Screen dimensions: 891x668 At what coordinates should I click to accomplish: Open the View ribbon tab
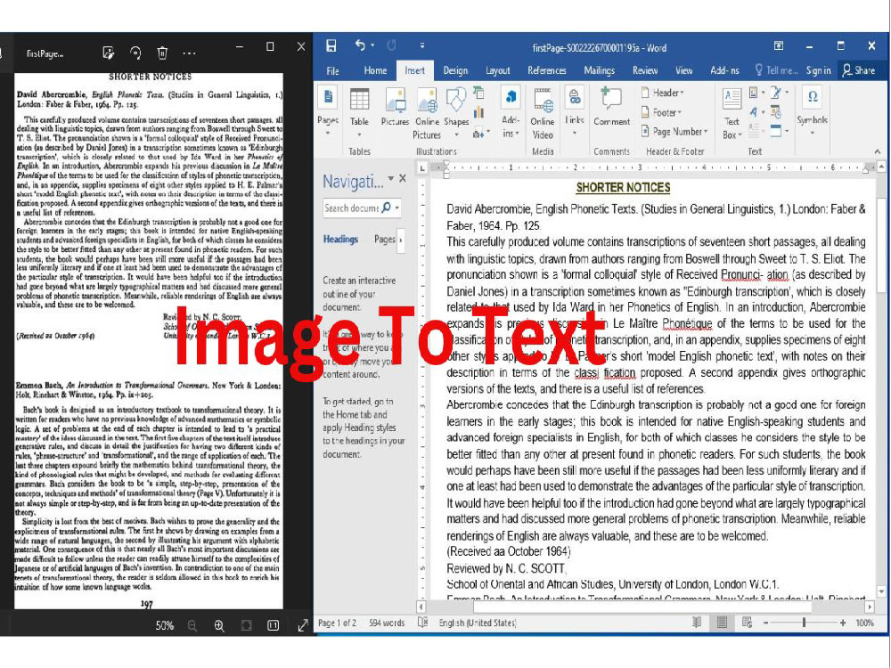[x=683, y=70]
